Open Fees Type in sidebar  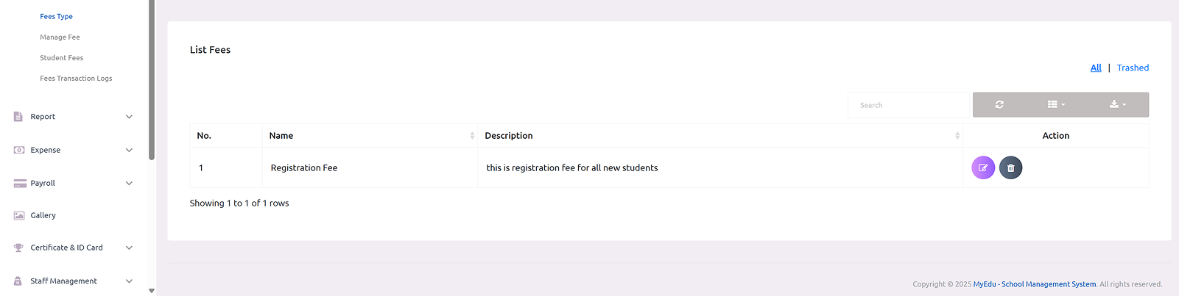56,16
